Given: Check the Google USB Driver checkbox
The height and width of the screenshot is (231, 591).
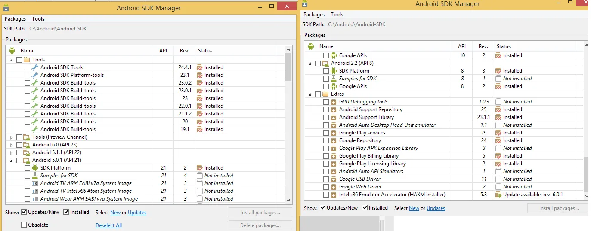Looking at the screenshot, I should click(326, 179).
